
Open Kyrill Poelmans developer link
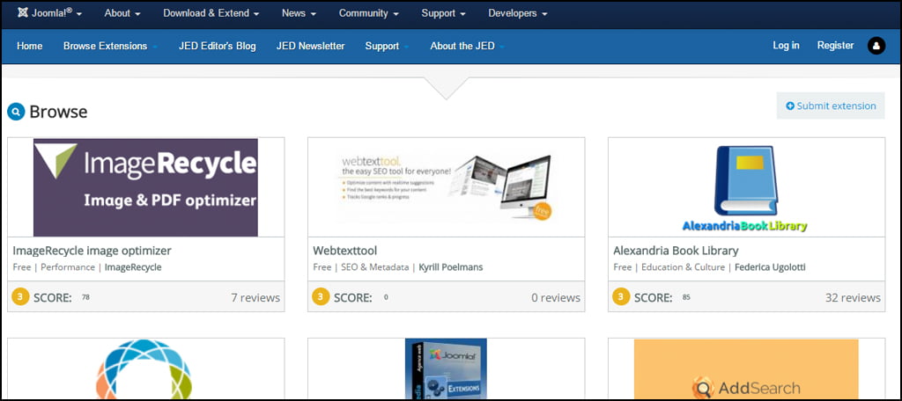[450, 267]
